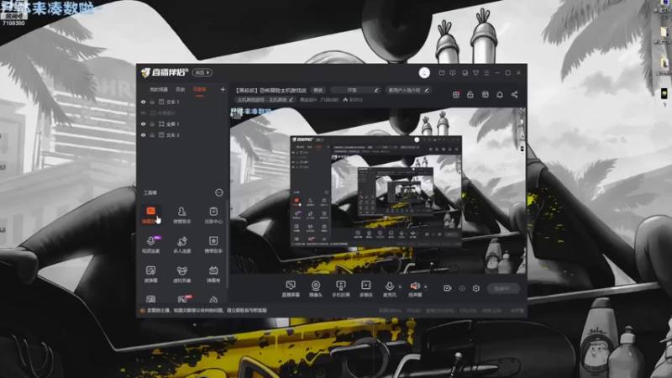Select the 文本 1 layer row
This screenshot has width=672, height=378.
click(183, 102)
